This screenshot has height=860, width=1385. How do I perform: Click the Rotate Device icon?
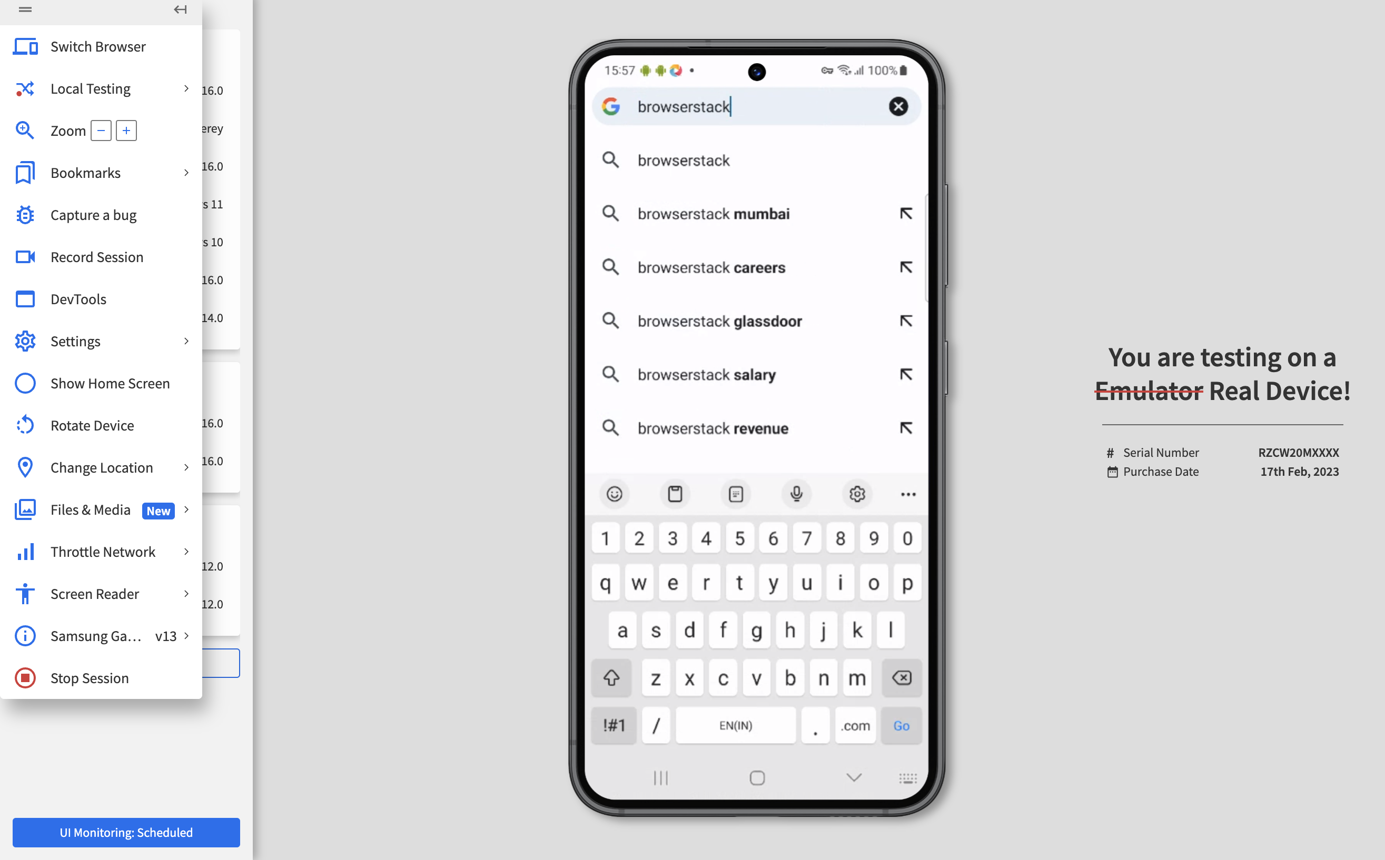25,425
